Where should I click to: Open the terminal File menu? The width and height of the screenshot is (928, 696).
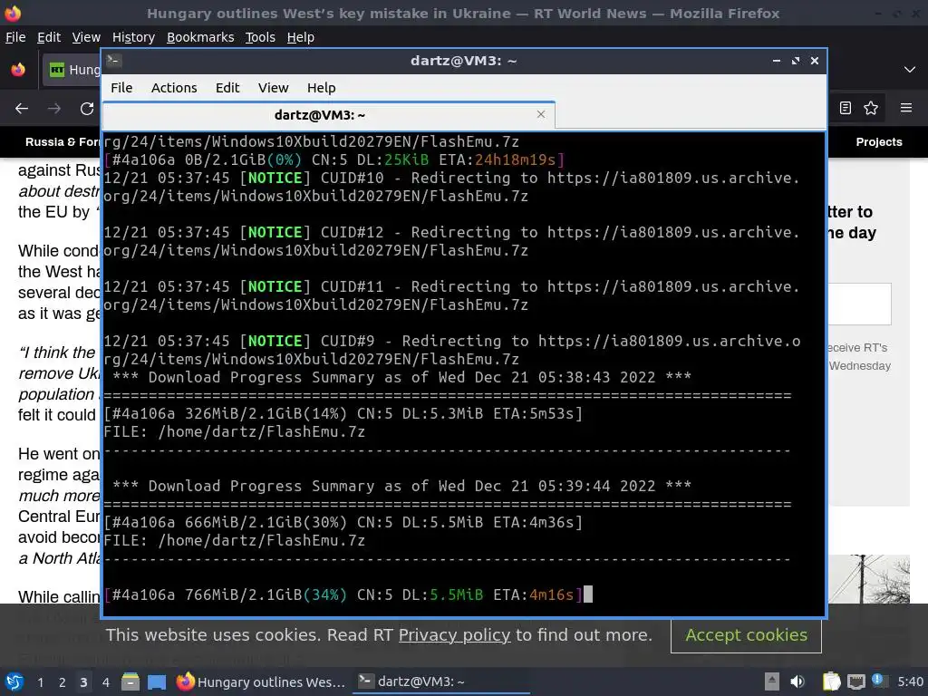(x=121, y=88)
